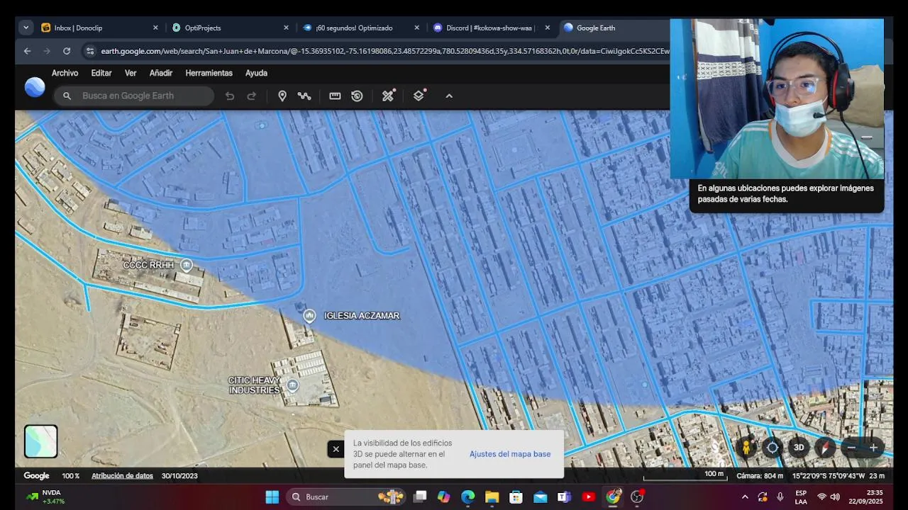This screenshot has height=510, width=908.
Task: Open YouTube app in the taskbar
Action: coord(588,497)
